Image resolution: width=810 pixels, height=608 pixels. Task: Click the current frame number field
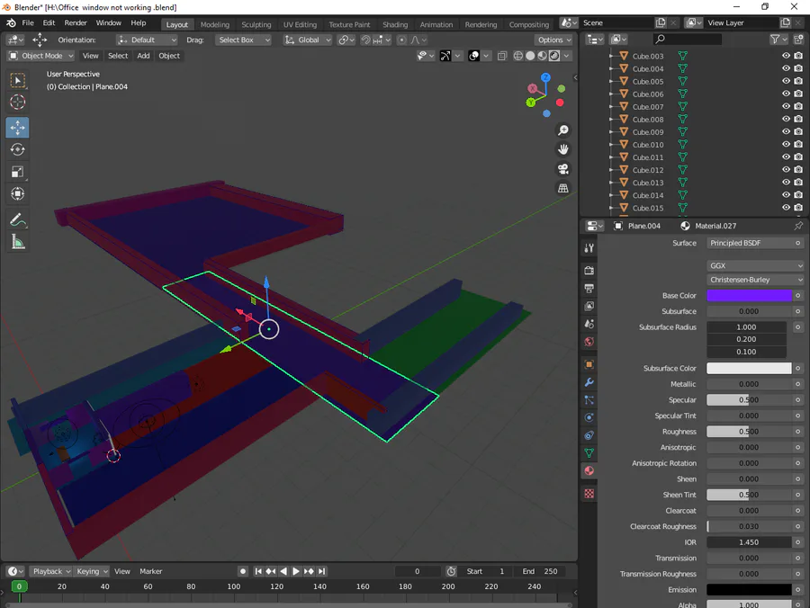click(418, 571)
